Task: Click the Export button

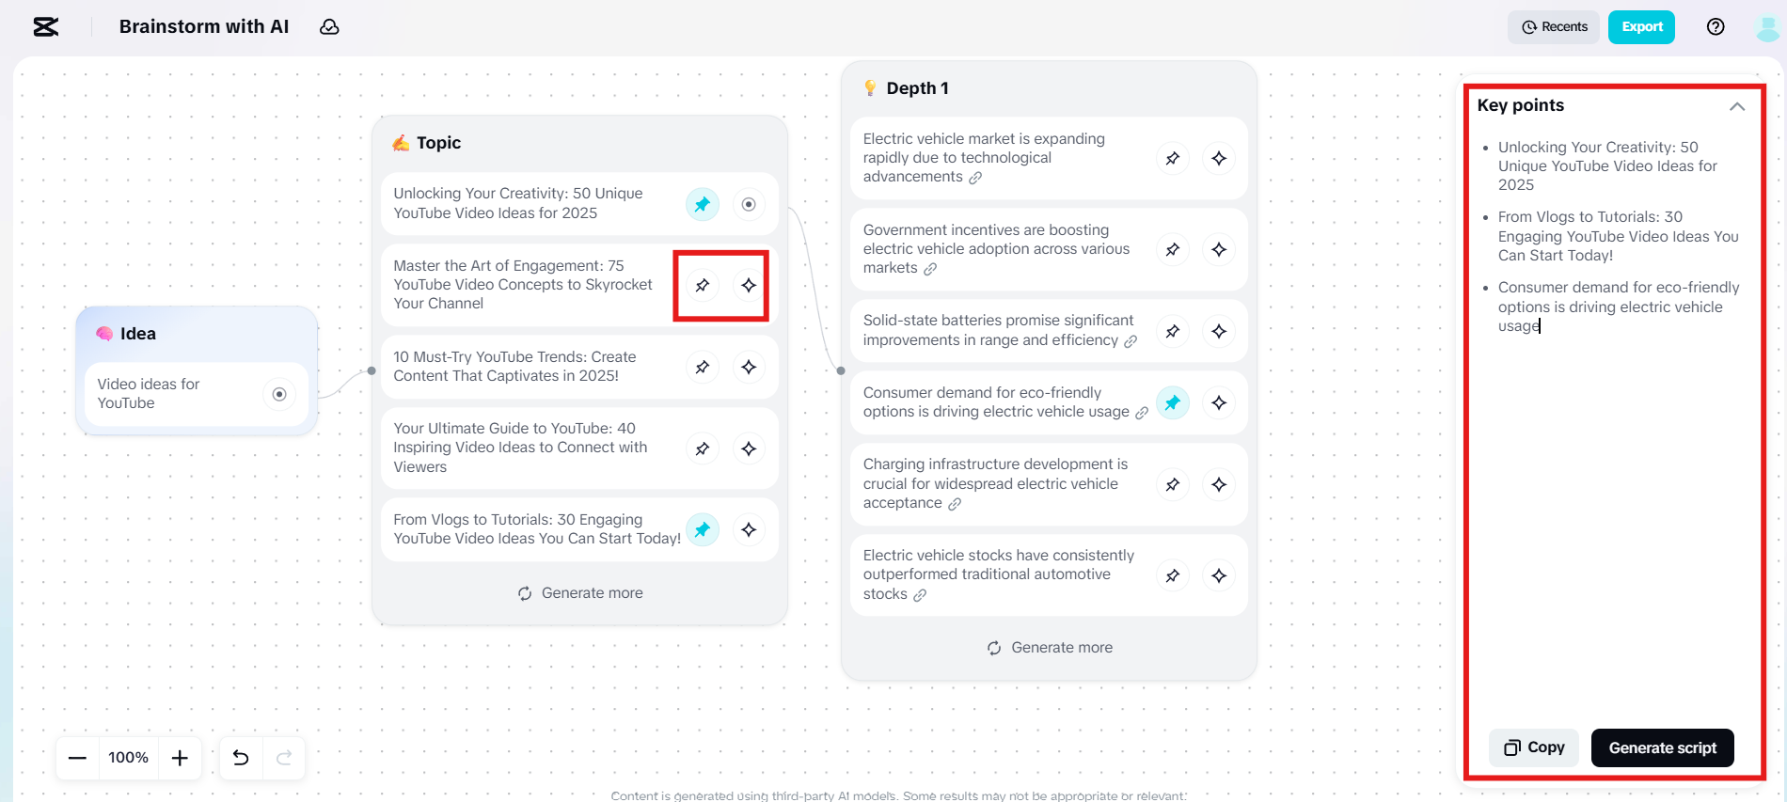Action: (1641, 27)
